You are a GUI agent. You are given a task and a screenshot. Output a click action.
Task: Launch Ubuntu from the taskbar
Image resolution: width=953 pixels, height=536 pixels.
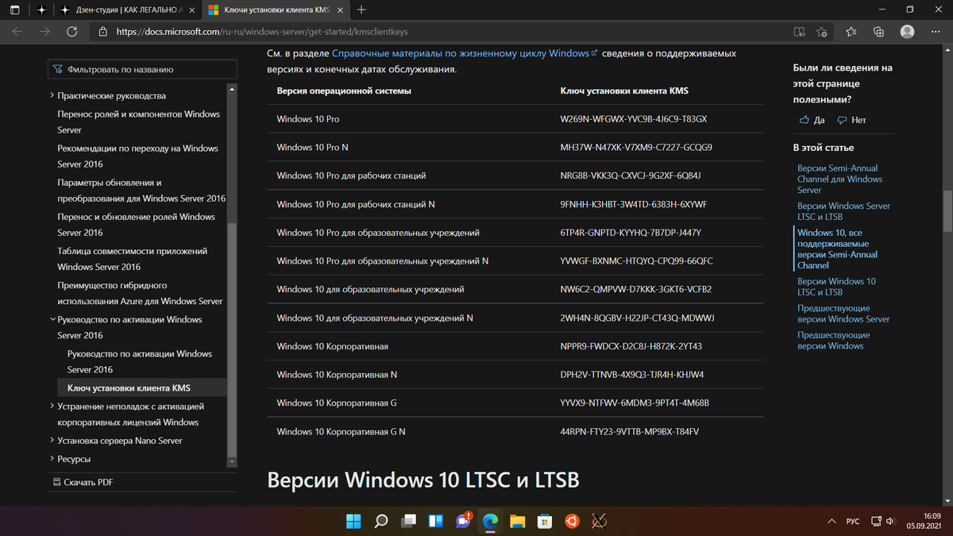[x=572, y=522]
